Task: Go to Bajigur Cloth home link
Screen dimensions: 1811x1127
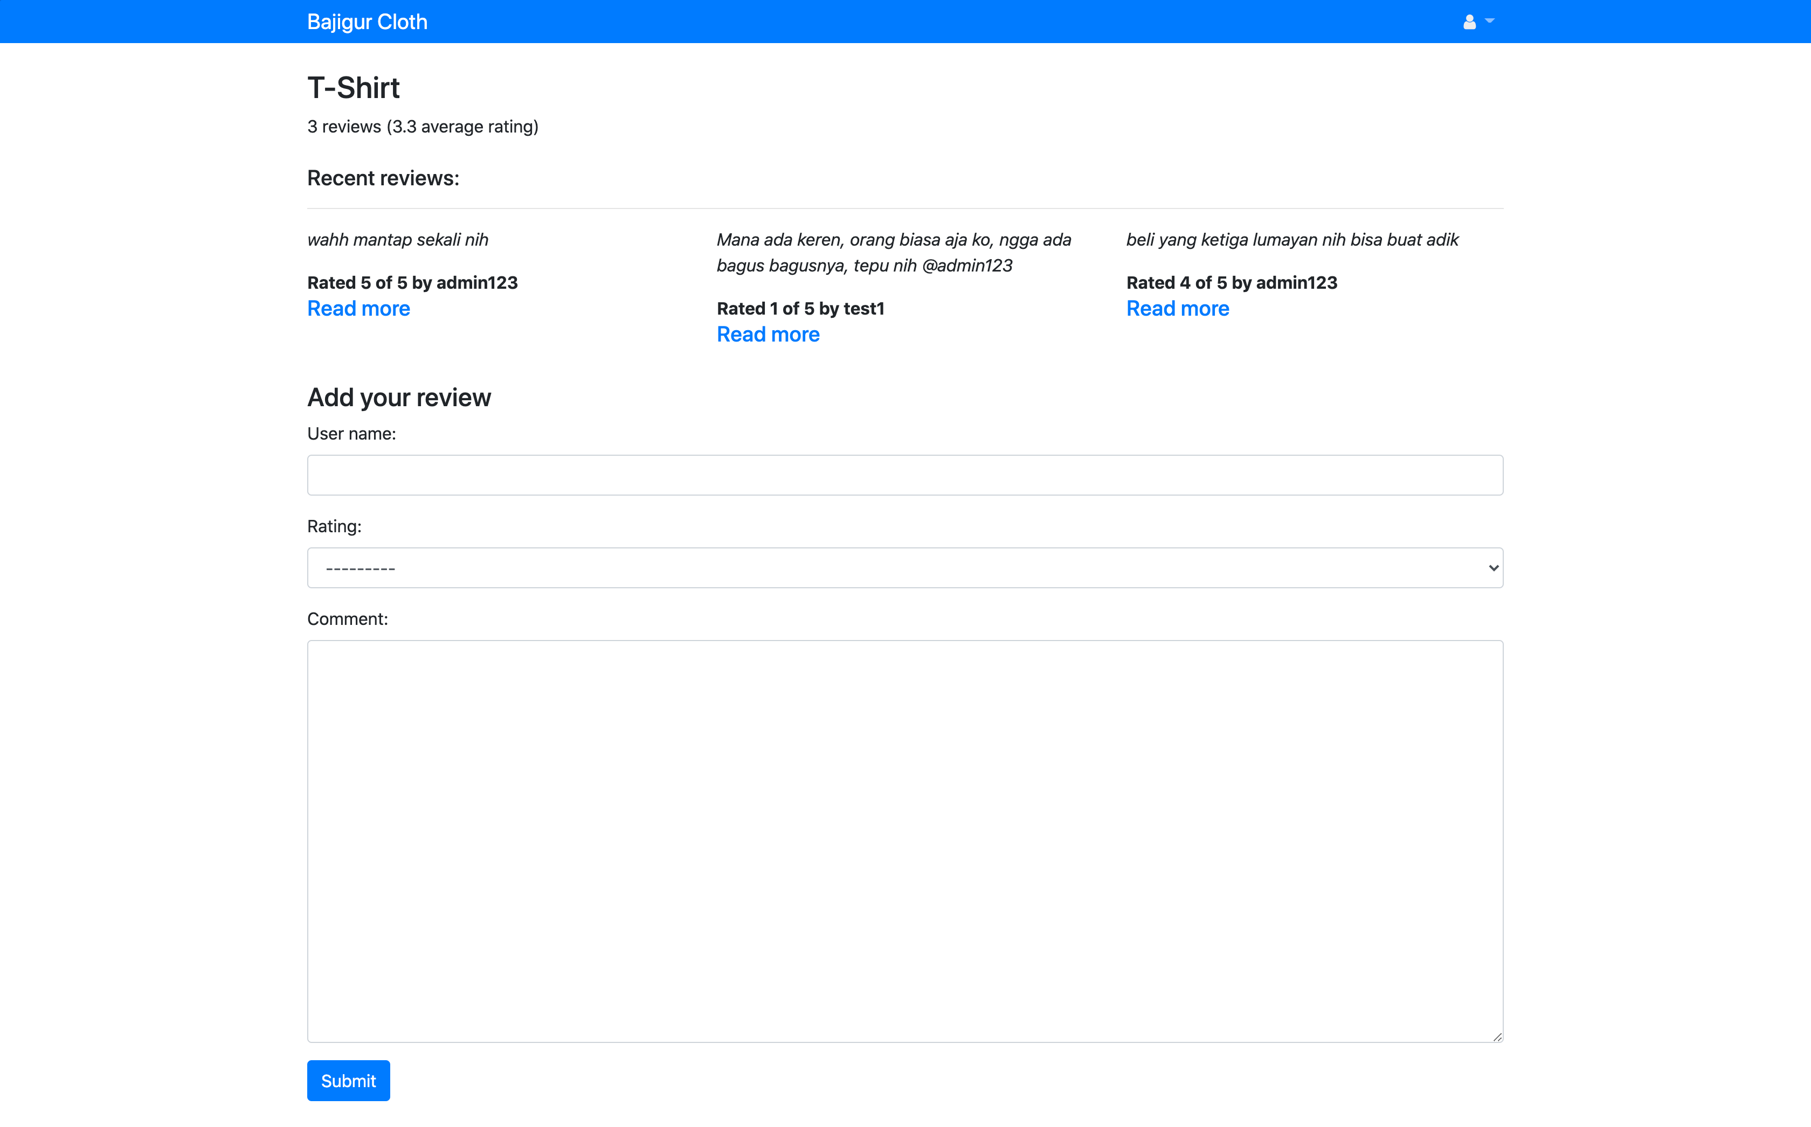Action: click(x=367, y=22)
